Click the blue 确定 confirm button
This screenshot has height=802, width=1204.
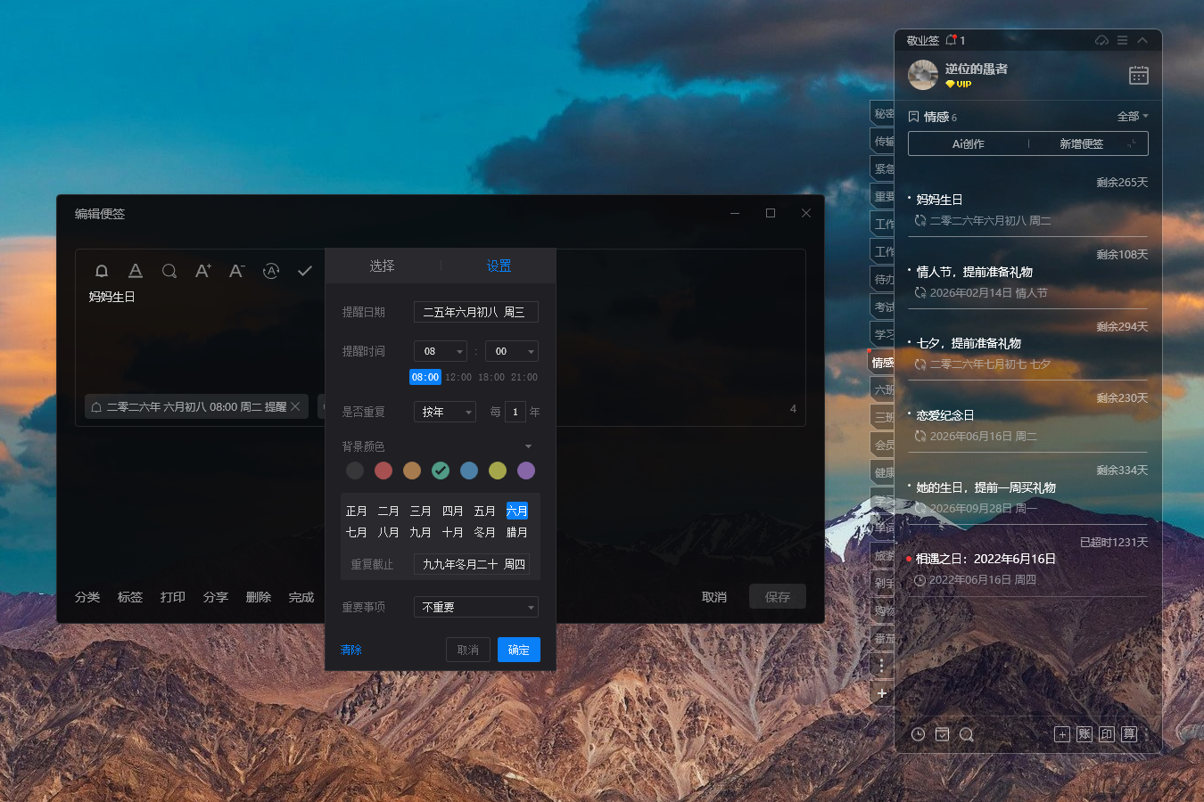tap(518, 650)
